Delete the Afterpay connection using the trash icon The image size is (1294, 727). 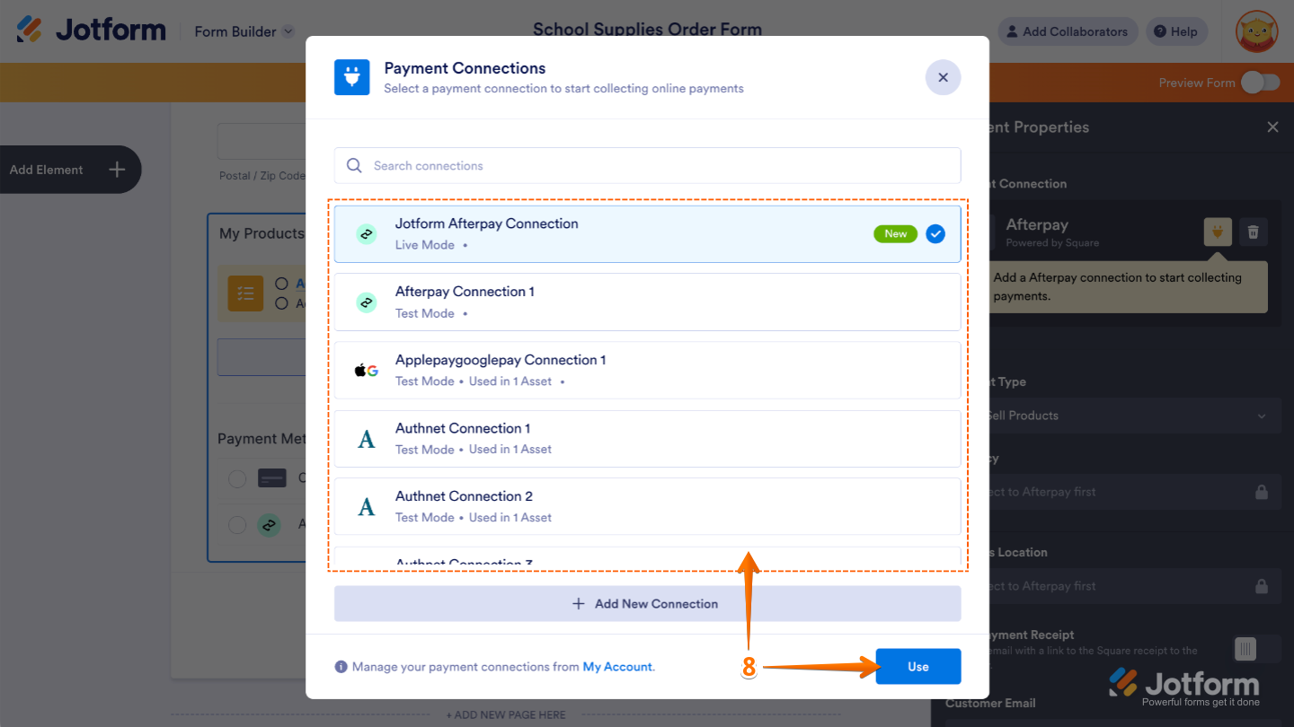pos(1253,232)
